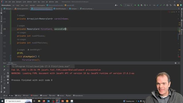Click the Build project hammer icon

click(x=121, y=5)
